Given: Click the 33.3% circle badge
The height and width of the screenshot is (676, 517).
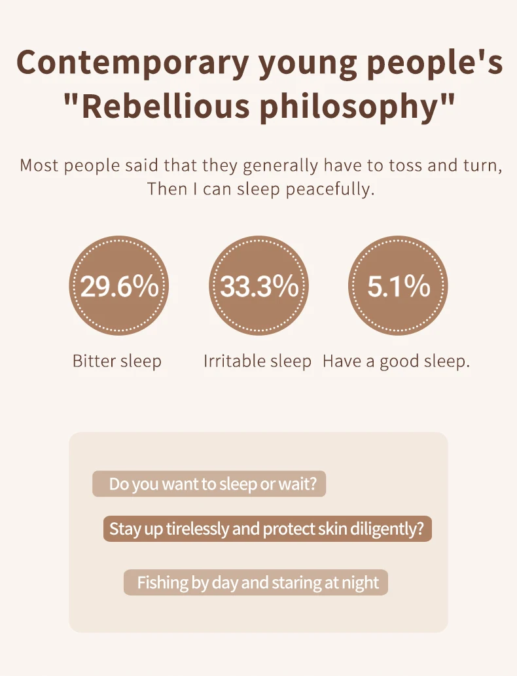Looking at the screenshot, I should click(258, 285).
